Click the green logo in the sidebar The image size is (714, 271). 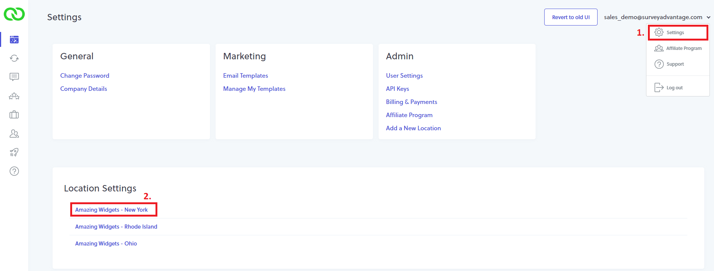14,14
